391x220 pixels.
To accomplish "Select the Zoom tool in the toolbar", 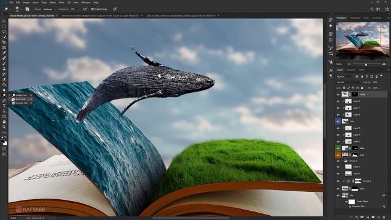I will point(4,127).
